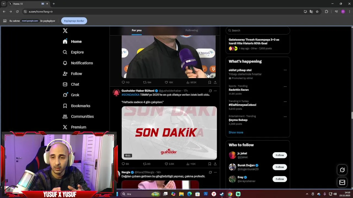This screenshot has width=353, height=198.
Task: Open more options for obilet yılbaşı otel
Action: (285, 70)
